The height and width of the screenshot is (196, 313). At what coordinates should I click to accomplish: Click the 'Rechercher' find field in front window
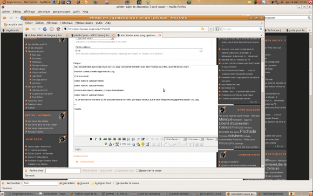pyautogui.click(x=63, y=171)
